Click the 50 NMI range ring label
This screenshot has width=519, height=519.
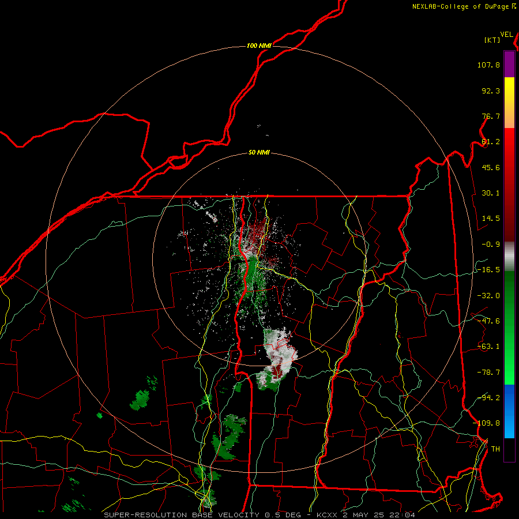pos(259,153)
